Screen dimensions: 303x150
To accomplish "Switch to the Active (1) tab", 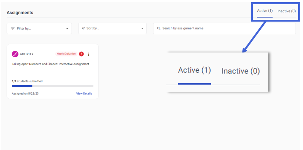I will 265,11.
